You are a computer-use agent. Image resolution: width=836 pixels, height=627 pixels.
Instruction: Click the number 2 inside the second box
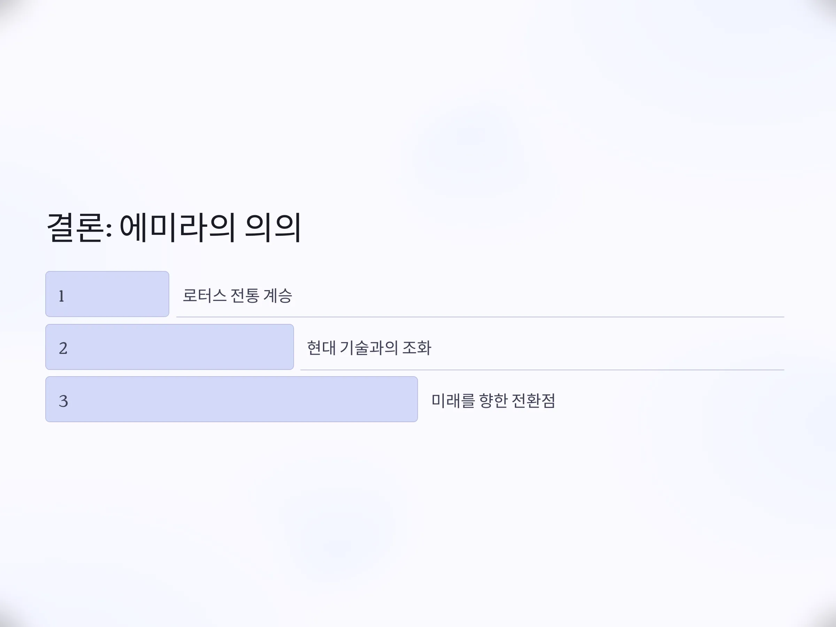(x=63, y=348)
